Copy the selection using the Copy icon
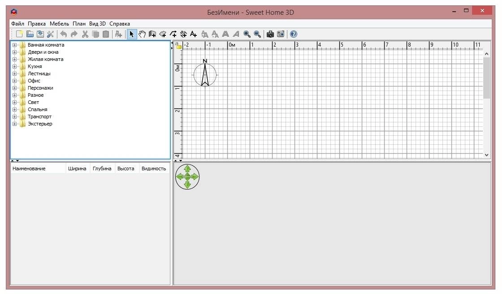The height and width of the screenshot is (298, 503). coord(95,34)
